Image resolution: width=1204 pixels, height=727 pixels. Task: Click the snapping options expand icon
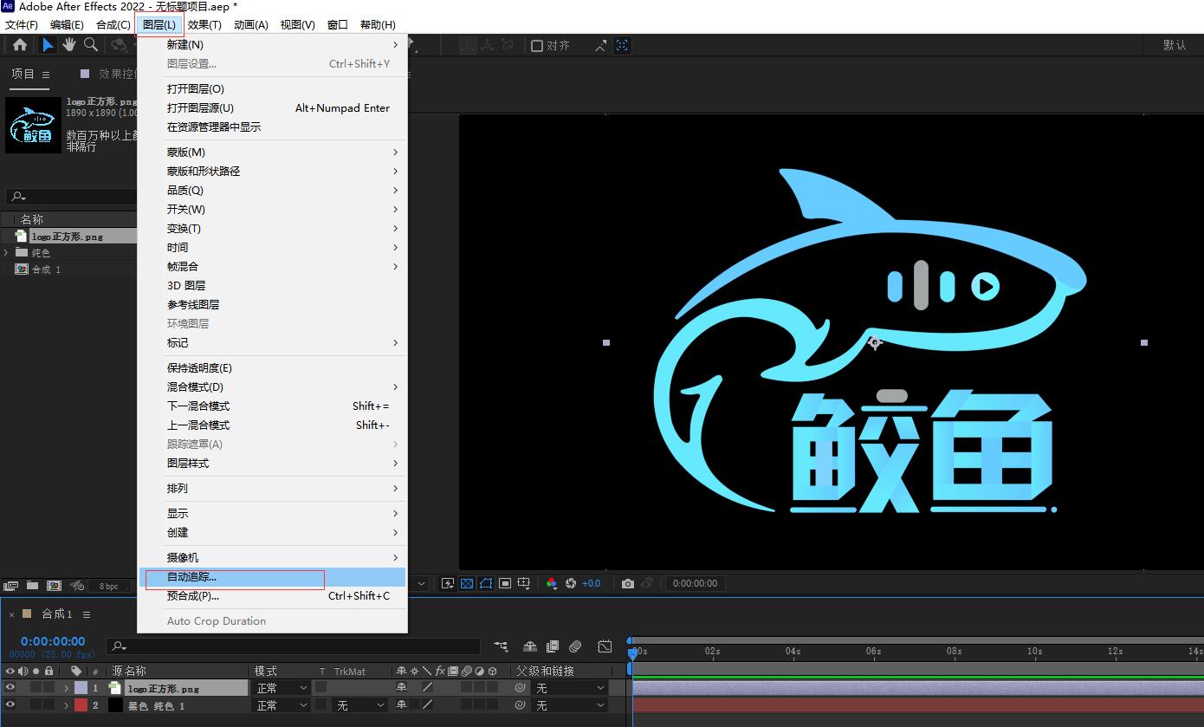coord(601,45)
